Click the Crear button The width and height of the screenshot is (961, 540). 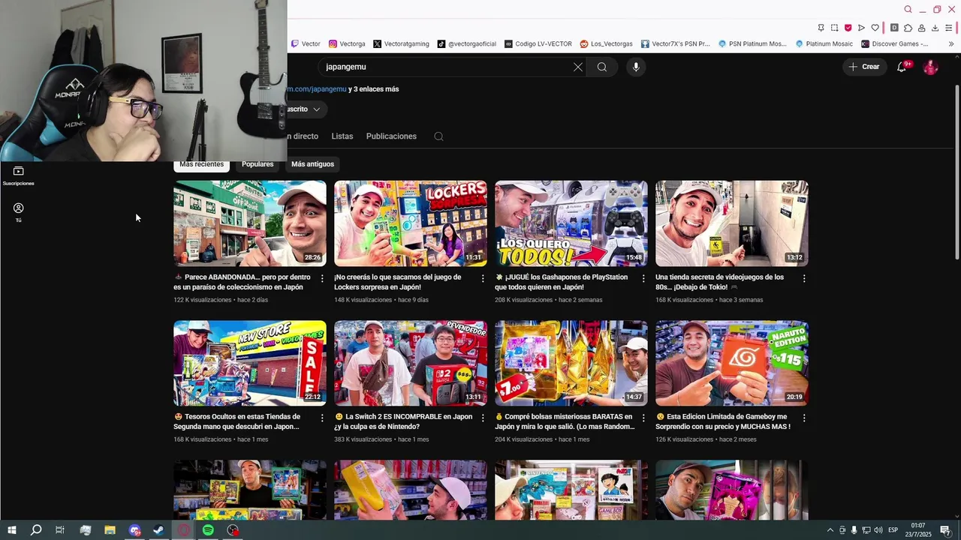[864, 67]
